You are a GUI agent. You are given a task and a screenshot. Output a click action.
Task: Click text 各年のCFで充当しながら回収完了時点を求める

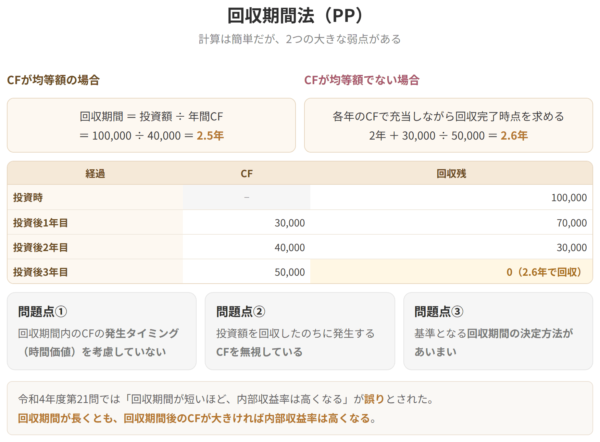tap(448, 117)
